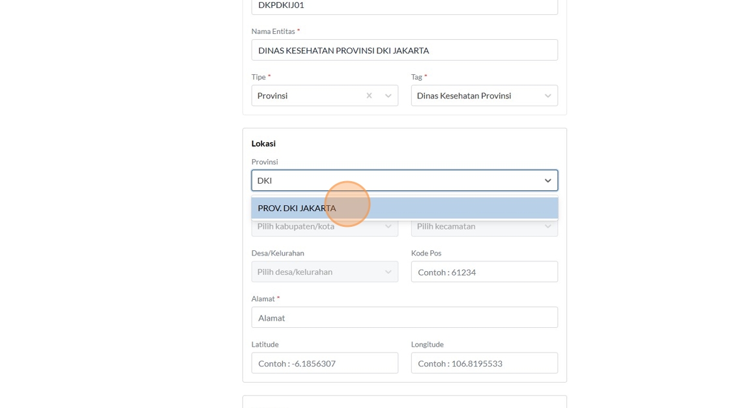Open the Tipe dropdown chevron
Screen dimensions: 730x408
coord(388,96)
